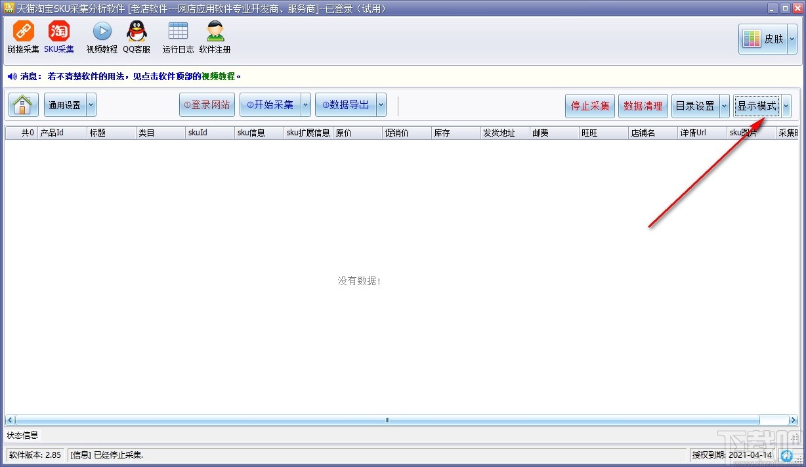Sort by sku扩展信息 column header
Image resolution: width=806 pixels, height=467 pixels.
(x=308, y=133)
